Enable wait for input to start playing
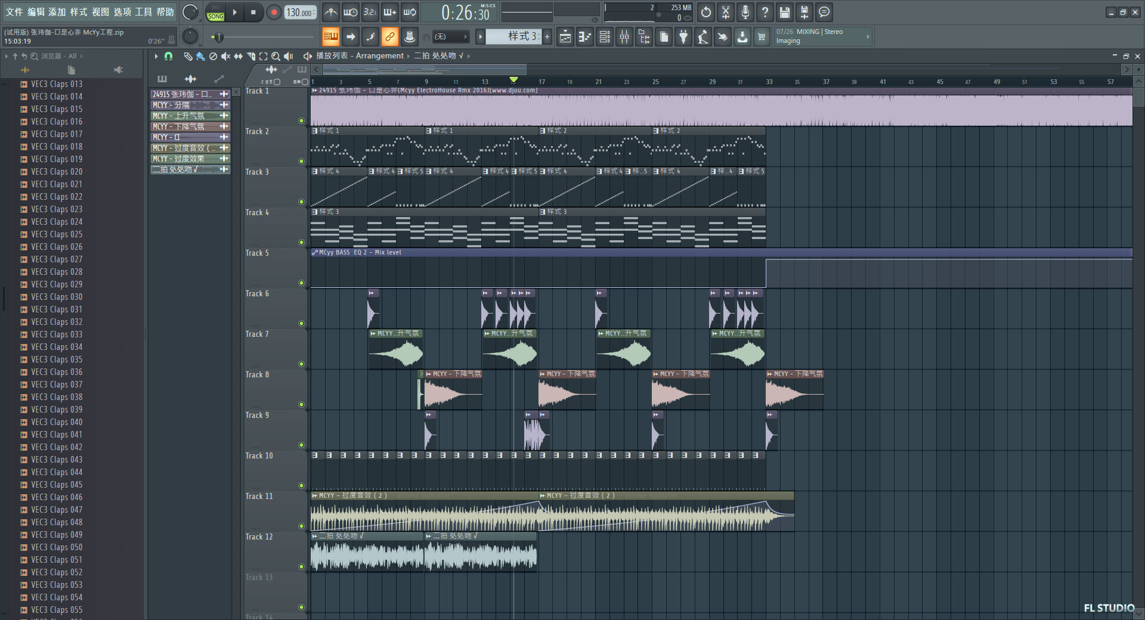The height and width of the screenshot is (620, 1145). coord(351,12)
